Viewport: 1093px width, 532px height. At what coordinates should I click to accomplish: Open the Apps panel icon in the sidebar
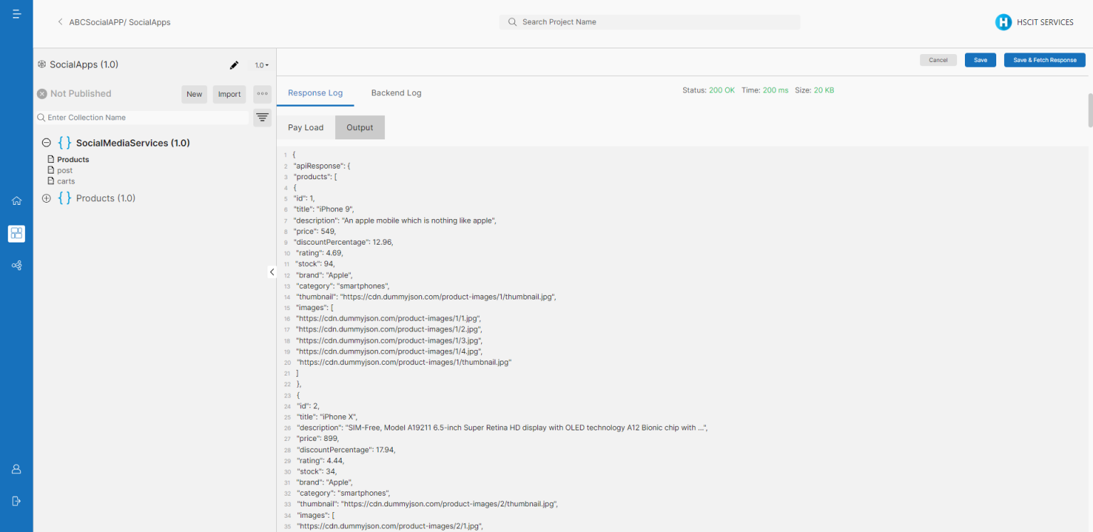(16, 233)
